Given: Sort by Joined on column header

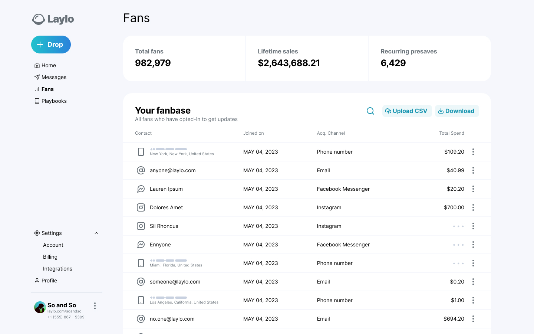Looking at the screenshot, I should (253, 133).
